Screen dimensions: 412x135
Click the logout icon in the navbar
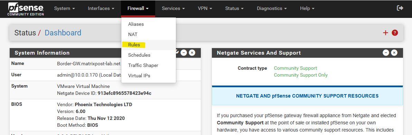(x=400, y=8)
